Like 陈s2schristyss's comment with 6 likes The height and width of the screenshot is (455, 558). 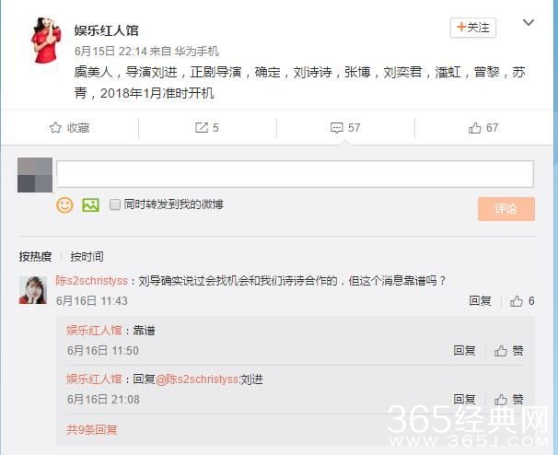click(517, 301)
